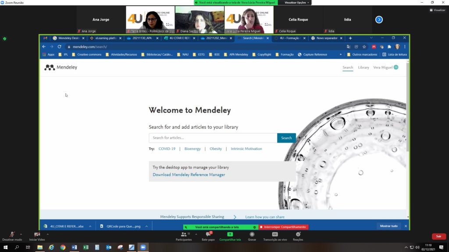Expand options for 4U_CITAR E REFER xlsx download

90,226
